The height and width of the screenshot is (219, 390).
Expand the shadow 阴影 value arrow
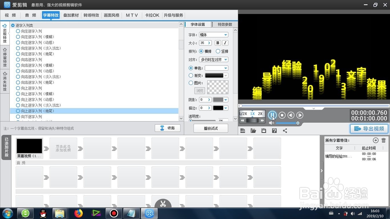coord(209,100)
